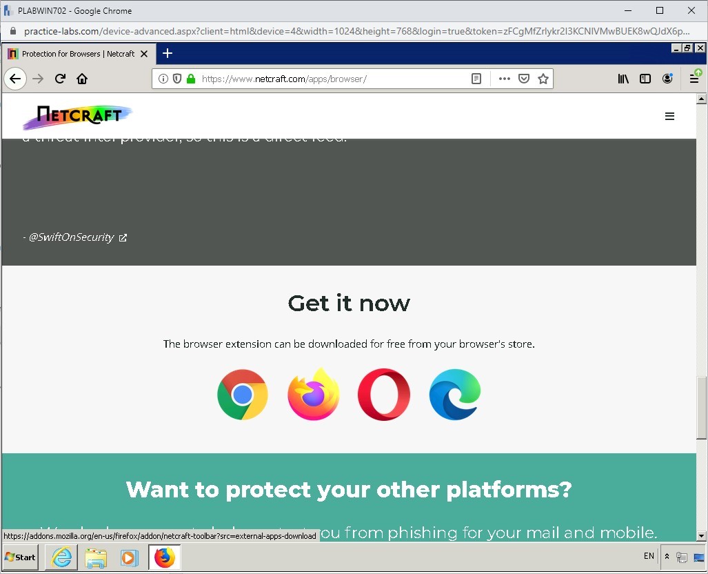Viewport: 708px width, 574px height.
Task: Open the @SwiftOnSecurity link
Action: click(x=71, y=237)
